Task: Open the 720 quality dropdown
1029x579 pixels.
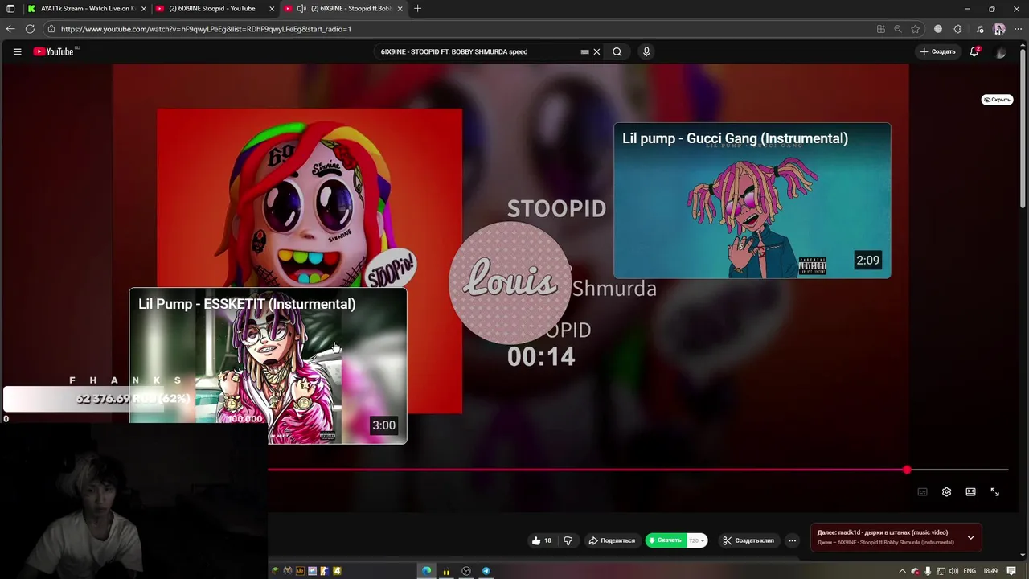Action: coord(697,540)
